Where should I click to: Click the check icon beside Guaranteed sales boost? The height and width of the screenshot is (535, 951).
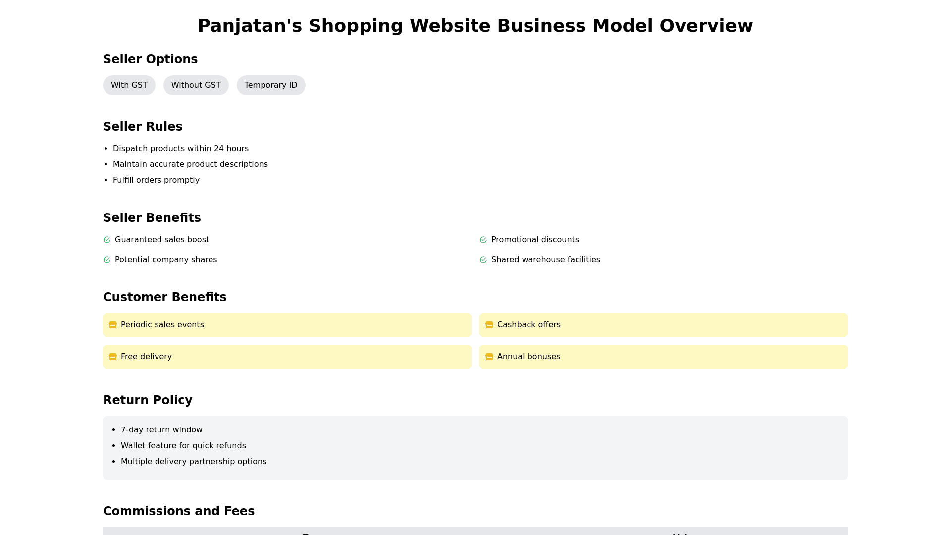pos(107,240)
